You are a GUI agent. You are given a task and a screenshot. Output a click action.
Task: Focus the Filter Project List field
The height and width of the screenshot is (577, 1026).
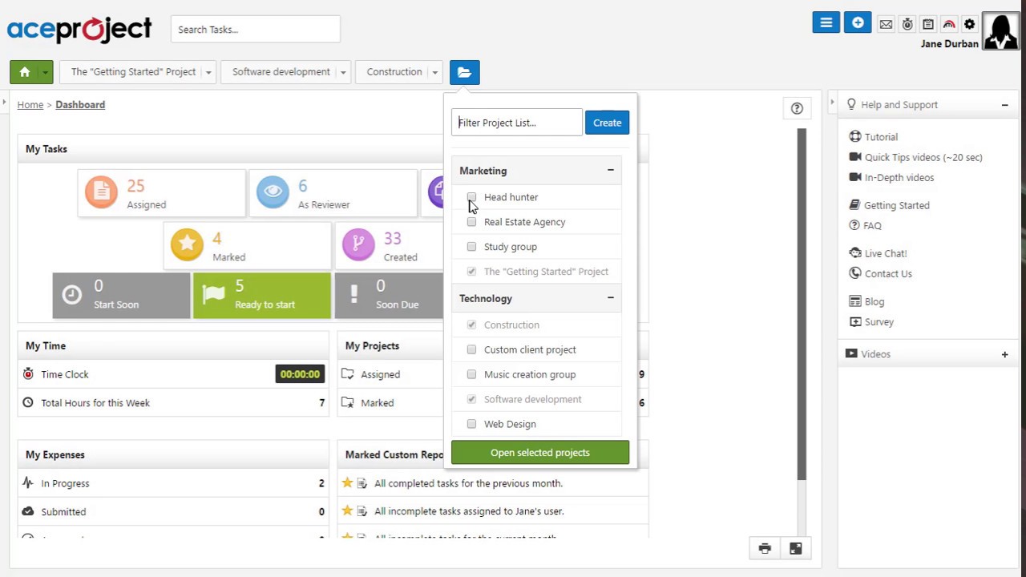[517, 123]
